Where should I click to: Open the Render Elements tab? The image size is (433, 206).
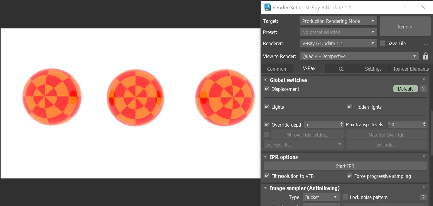coord(411,69)
